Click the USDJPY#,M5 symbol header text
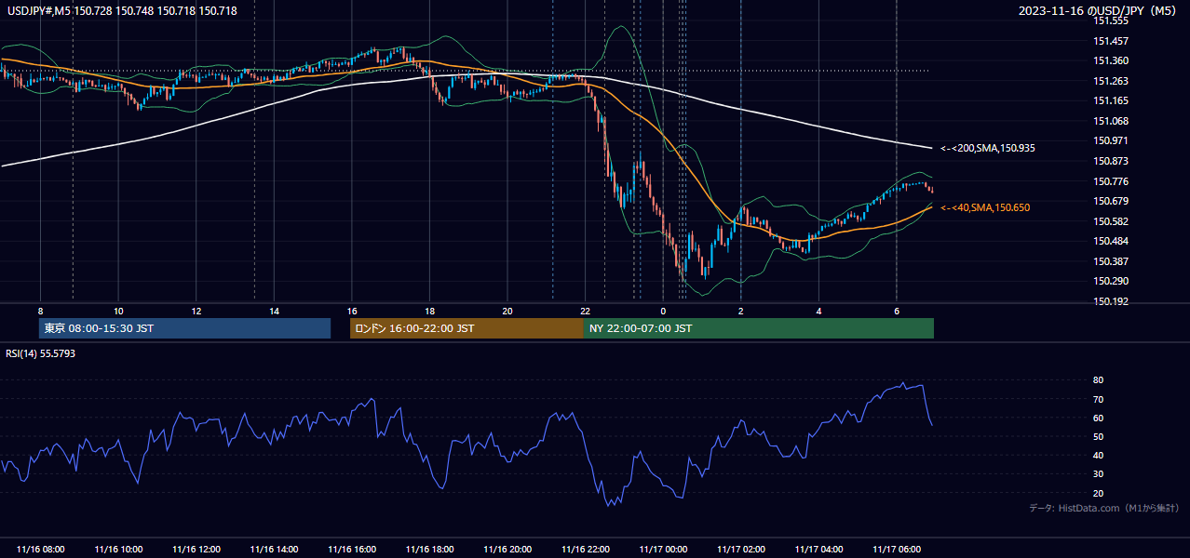Image resolution: width=1190 pixels, height=558 pixels. click(x=121, y=11)
